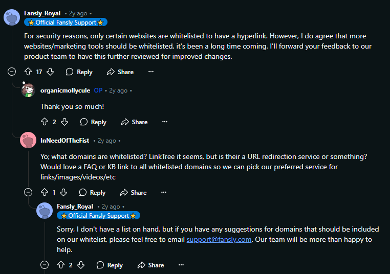
Task: Share InNeedOfTheFist's comment
Action: 134,193
